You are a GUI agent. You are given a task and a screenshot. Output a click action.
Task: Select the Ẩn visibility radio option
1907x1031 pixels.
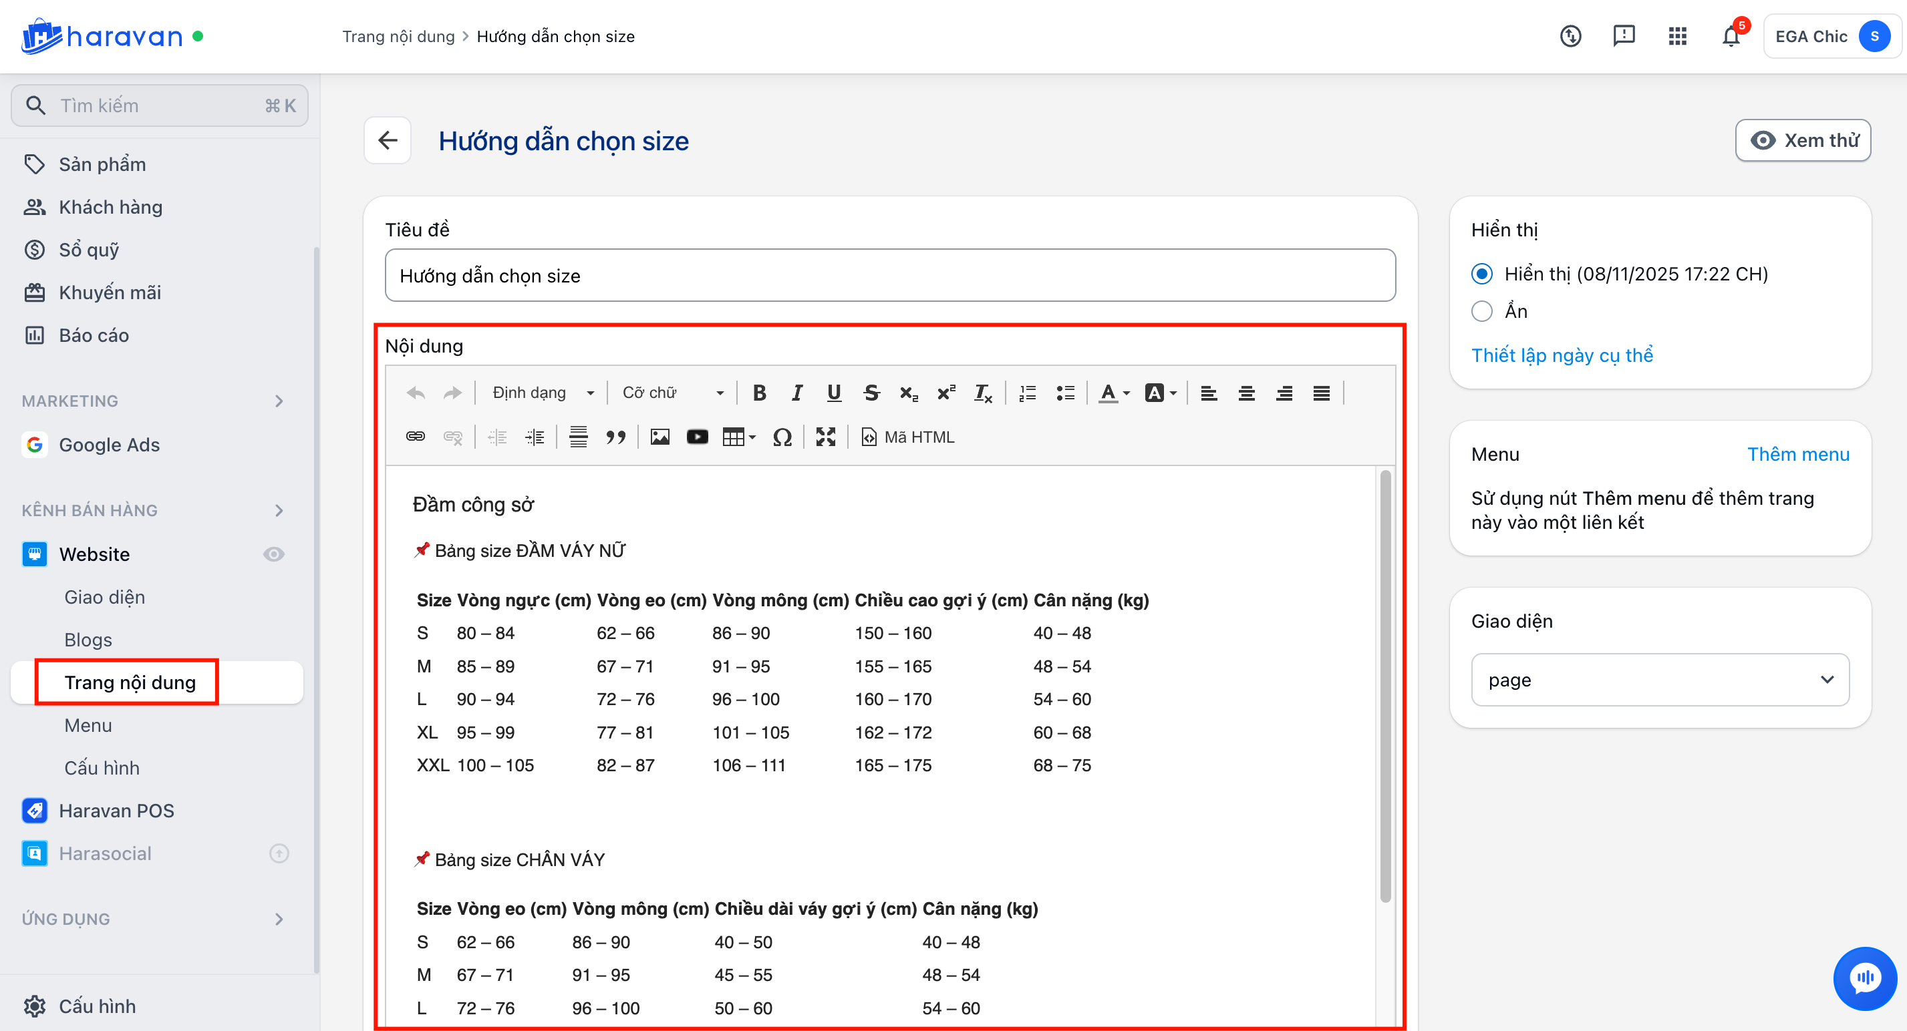[1481, 311]
